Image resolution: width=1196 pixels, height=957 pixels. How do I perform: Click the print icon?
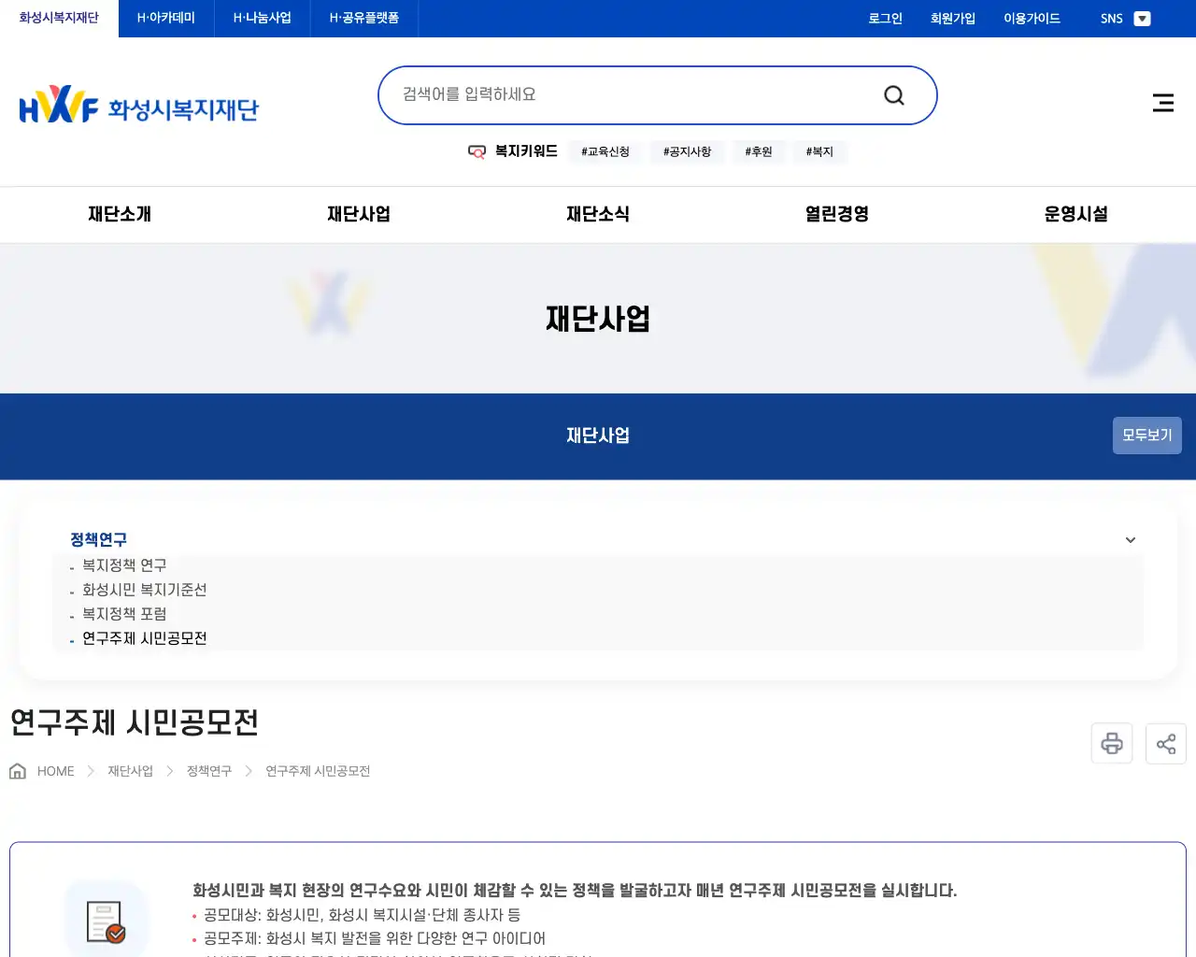(1111, 743)
